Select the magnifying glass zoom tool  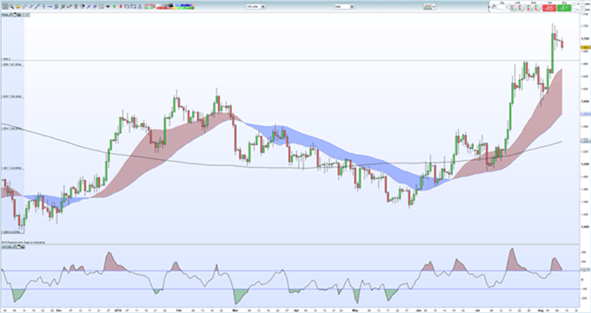11,6
